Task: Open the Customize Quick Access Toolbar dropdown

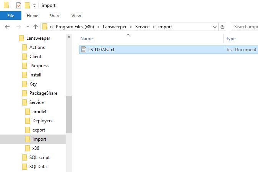Action: 34,6
